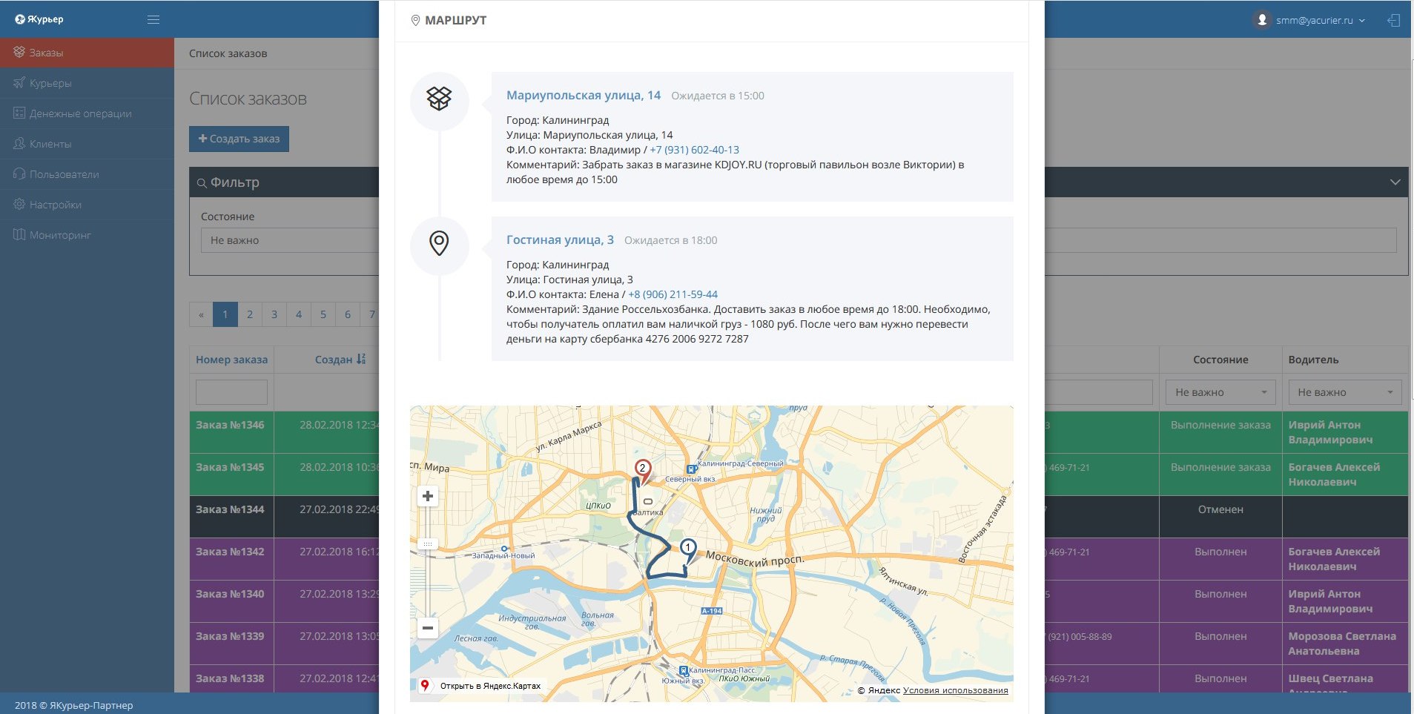
Task: Open the Водитель column filter dropdown
Action: point(1344,392)
